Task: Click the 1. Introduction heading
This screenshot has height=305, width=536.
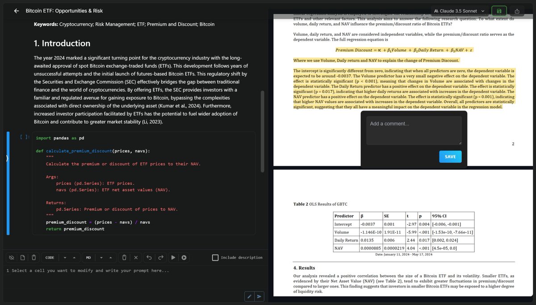Action: tap(62, 43)
